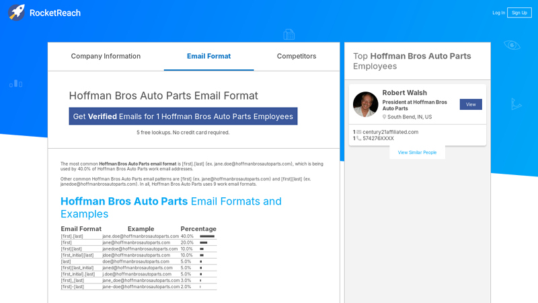Click jdoe@hoffmanbrosautoparts.com in the table
Image resolution: width=538 pixels, height=303 pixels.
137,255
